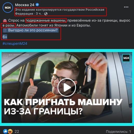Click the state-controlled media label
The height and width of the screenshot is (134, 134).
60,11
